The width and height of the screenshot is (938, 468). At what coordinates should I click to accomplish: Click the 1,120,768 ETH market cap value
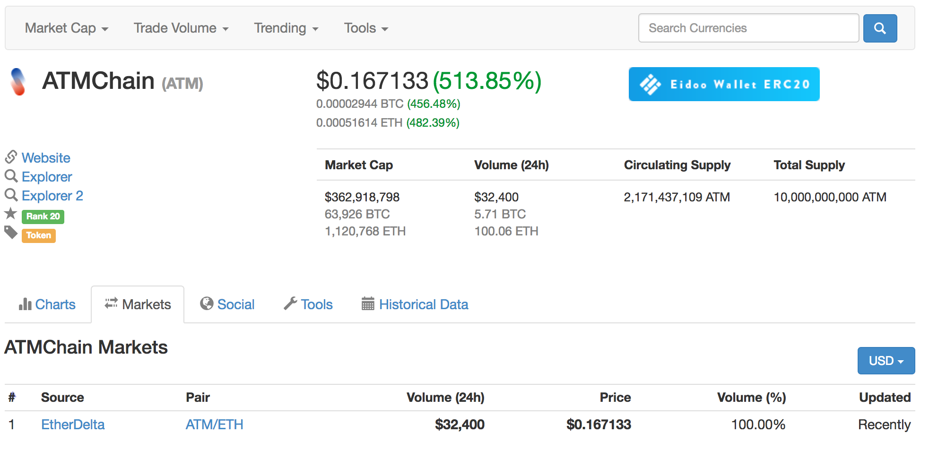coord(365,231)
